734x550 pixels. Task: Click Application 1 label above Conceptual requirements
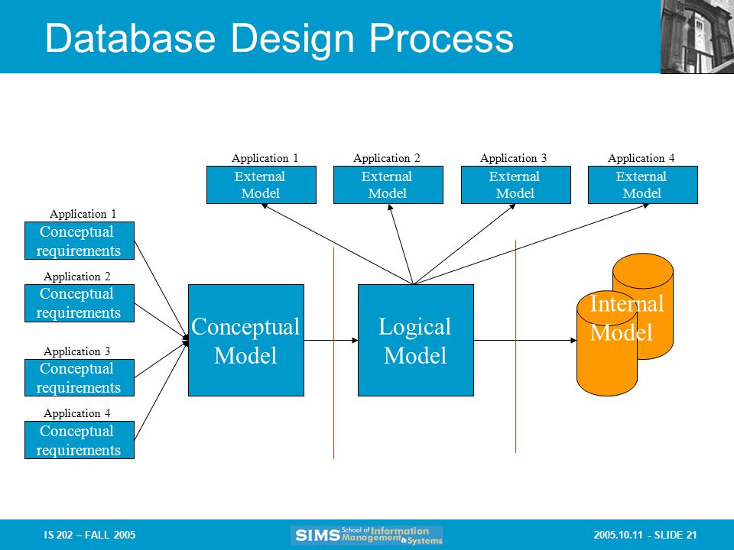coord(83,214)
